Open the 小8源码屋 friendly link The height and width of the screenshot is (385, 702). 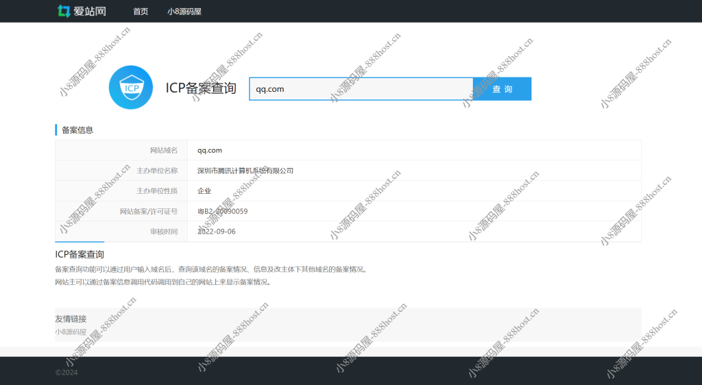point(71,332)
